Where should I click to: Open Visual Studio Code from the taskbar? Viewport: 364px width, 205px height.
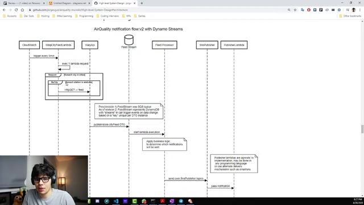[x=116, y=201]
